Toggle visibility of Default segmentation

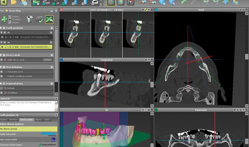(2, 88)
